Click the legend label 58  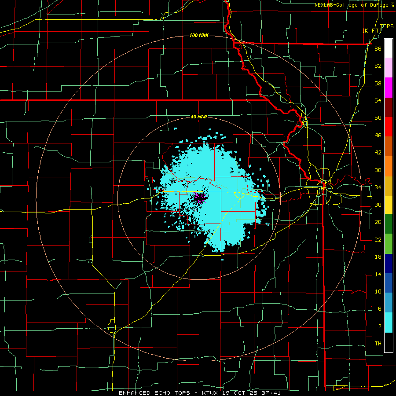coord(378,83)
